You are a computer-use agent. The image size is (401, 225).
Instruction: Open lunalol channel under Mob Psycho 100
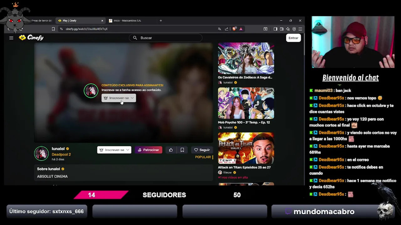[x=228, y=127]
